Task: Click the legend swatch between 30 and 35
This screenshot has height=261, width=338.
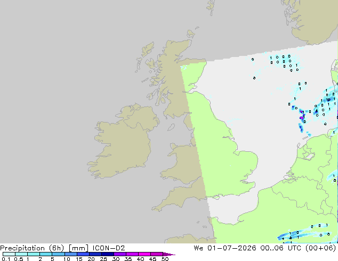Action: (120, 254)
